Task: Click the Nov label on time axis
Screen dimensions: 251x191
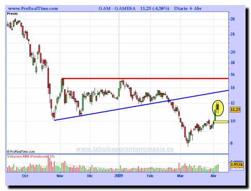Action: click(60, 176)
